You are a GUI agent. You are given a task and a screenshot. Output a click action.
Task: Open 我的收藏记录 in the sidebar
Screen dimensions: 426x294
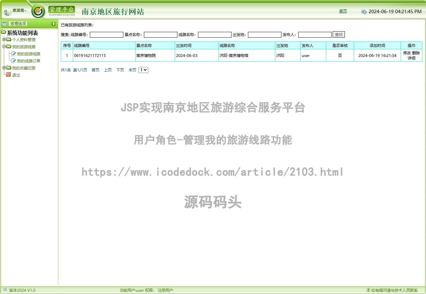[x=24, y=68]
